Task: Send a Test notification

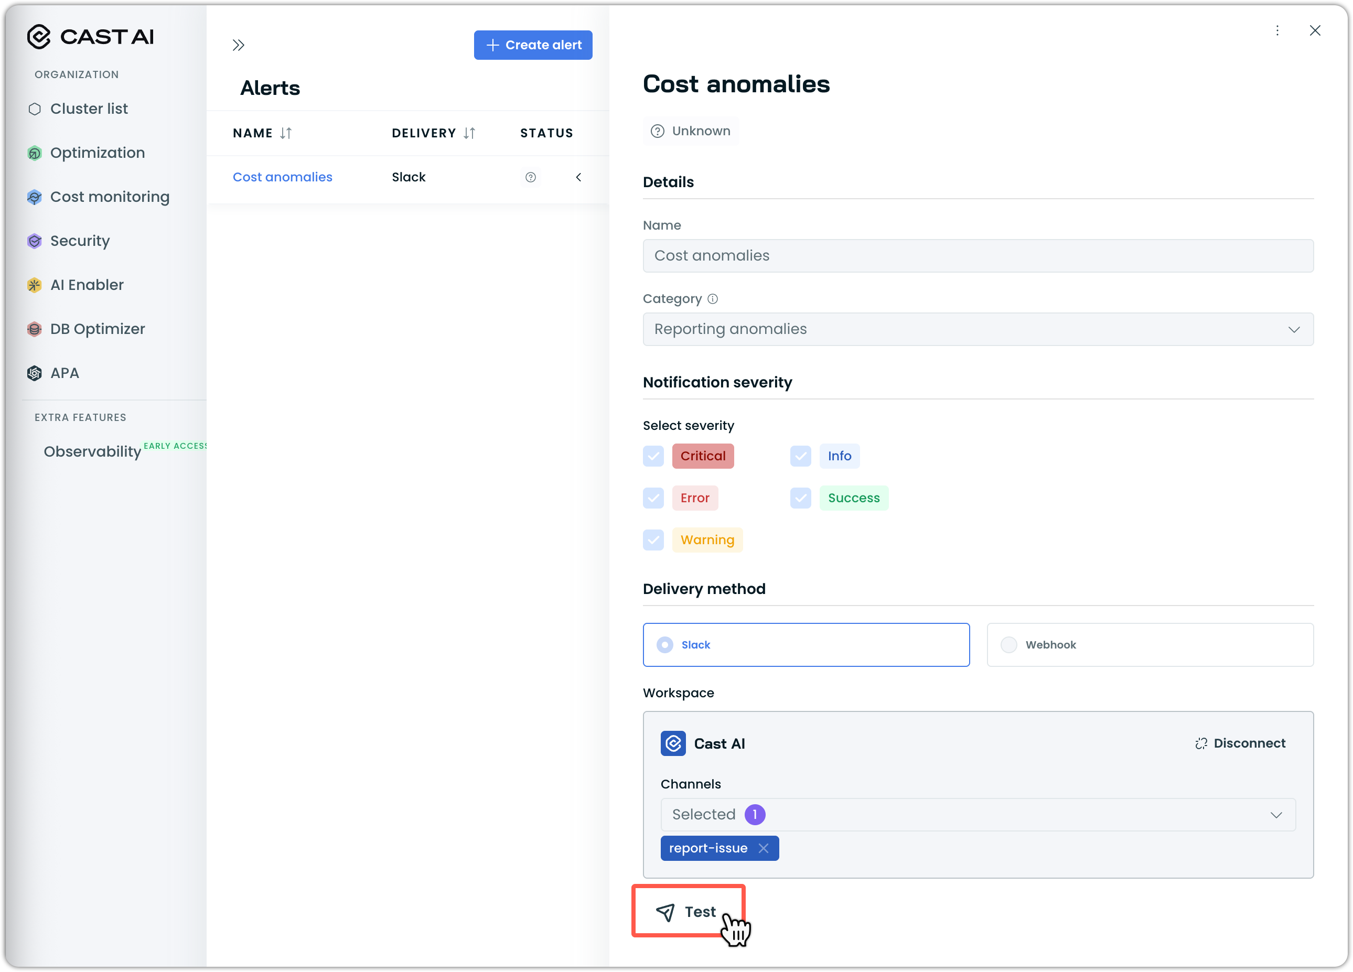Action: 687,911
